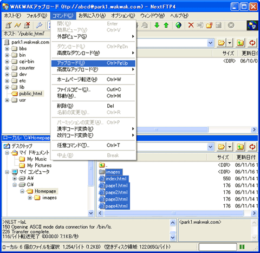The image size is (260, 253).
Task: Open host pane folder browse icon
Action: pos(221,43)
